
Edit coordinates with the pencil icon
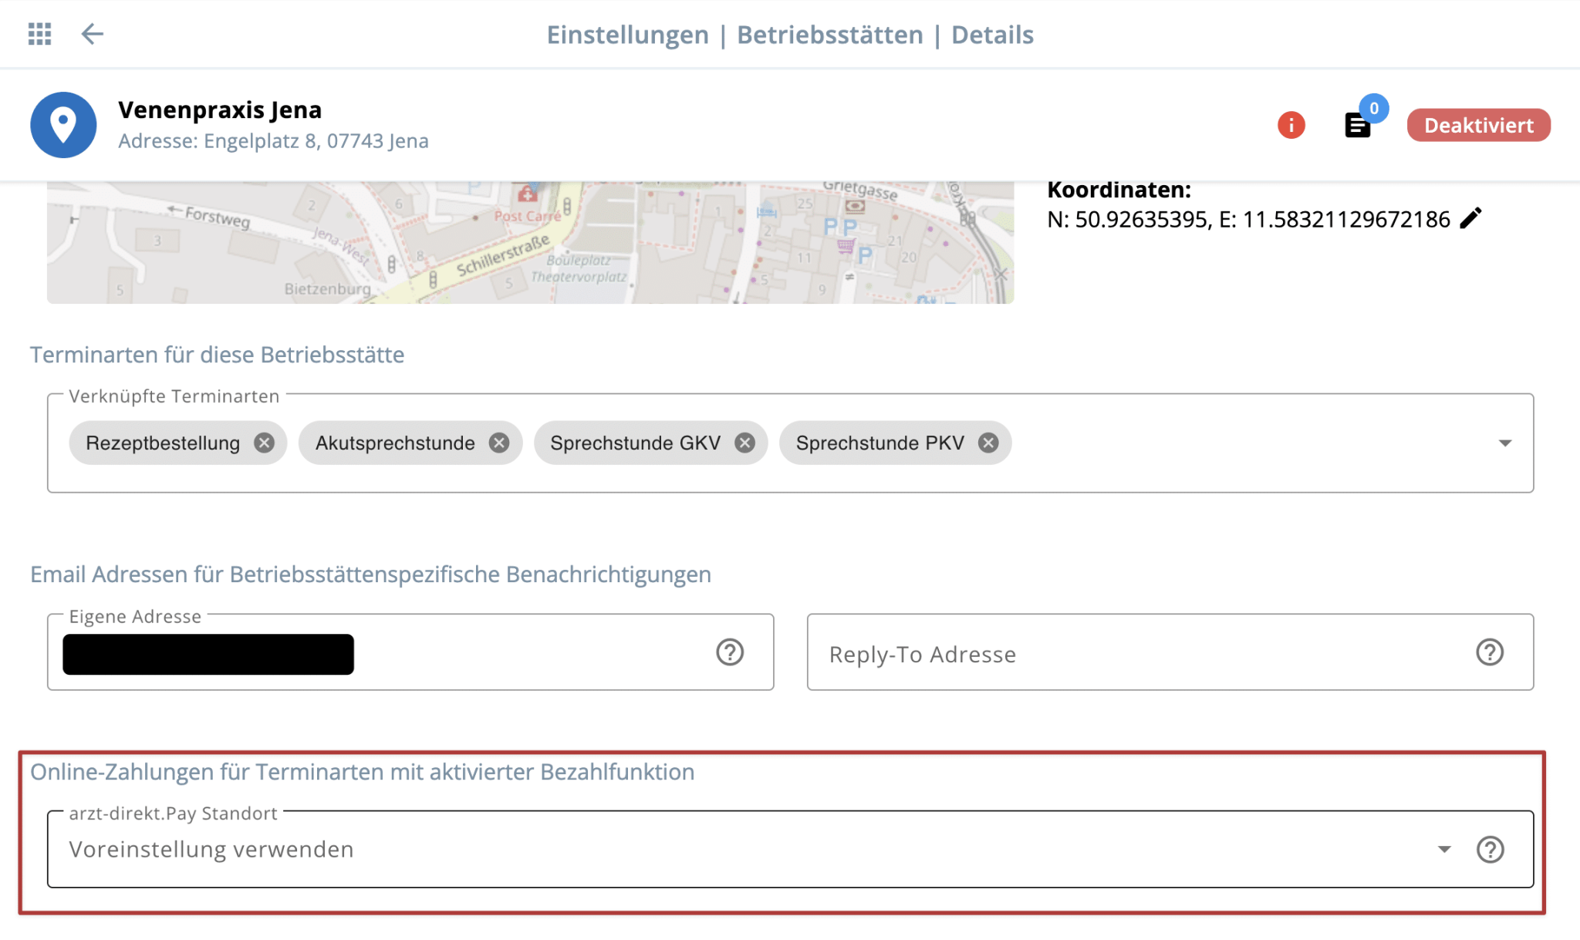1470,219
